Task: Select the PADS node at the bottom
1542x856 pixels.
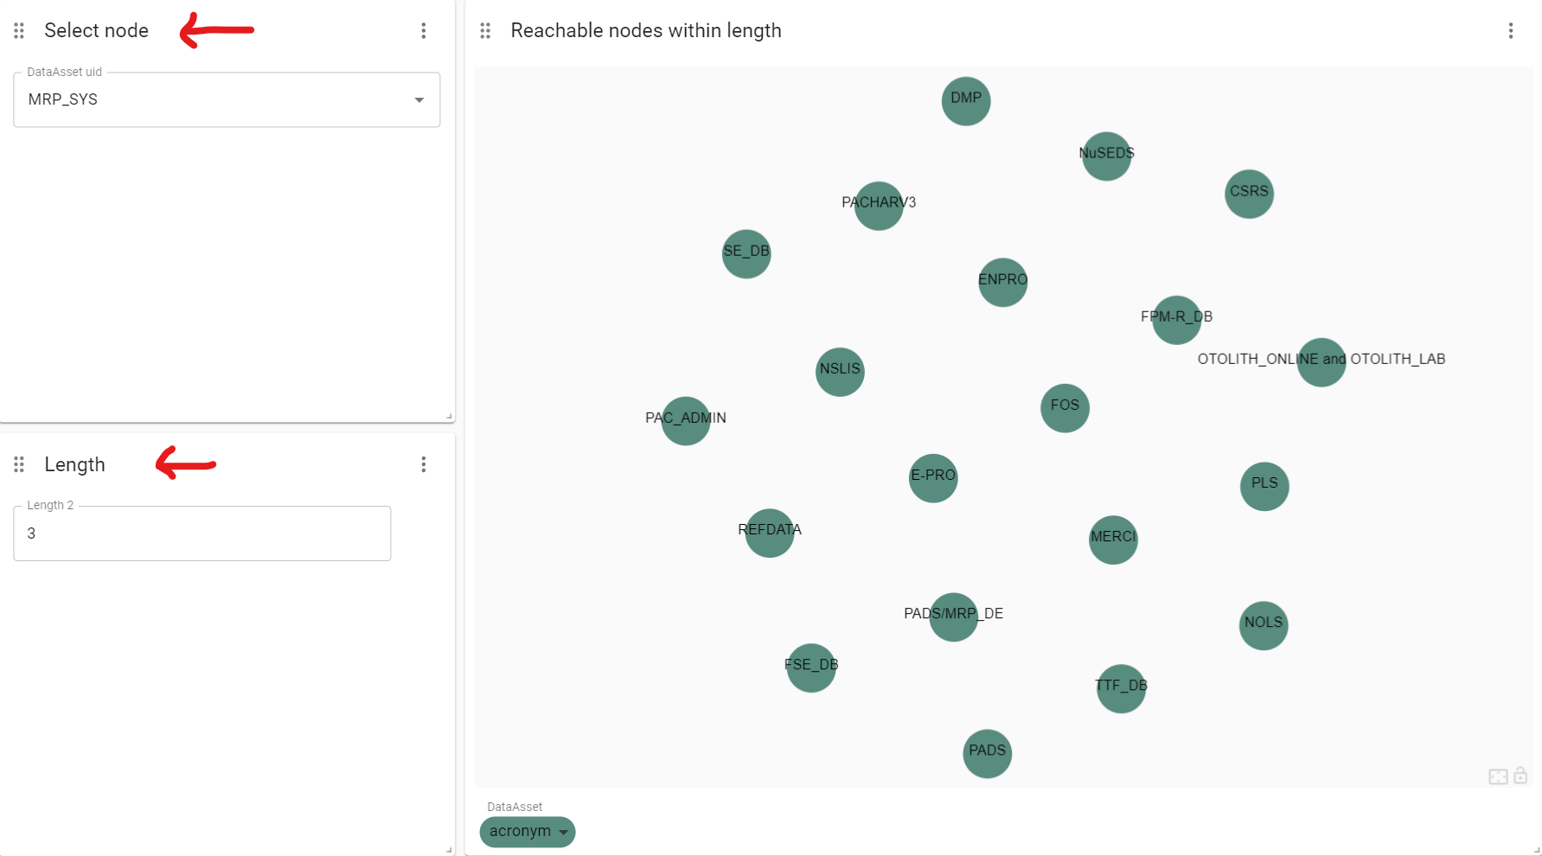Action: click(x=987, y=753)
